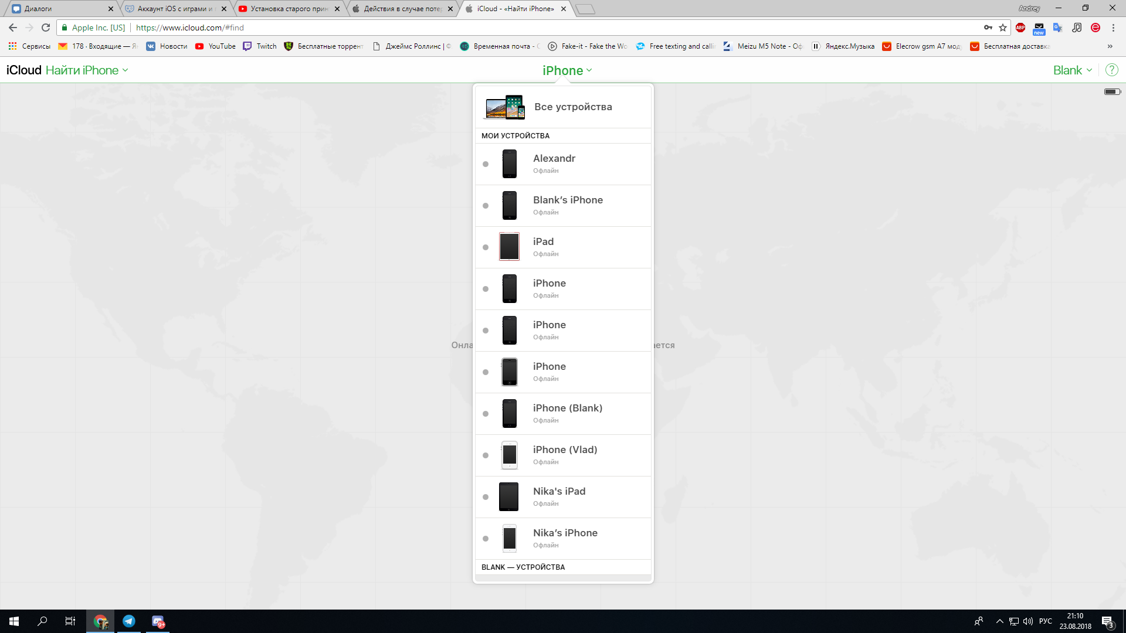Open the Найти iPhone app switcher dropdown
The height and width of the screenshot is (633, 1126).
click(x=87, y=70)
